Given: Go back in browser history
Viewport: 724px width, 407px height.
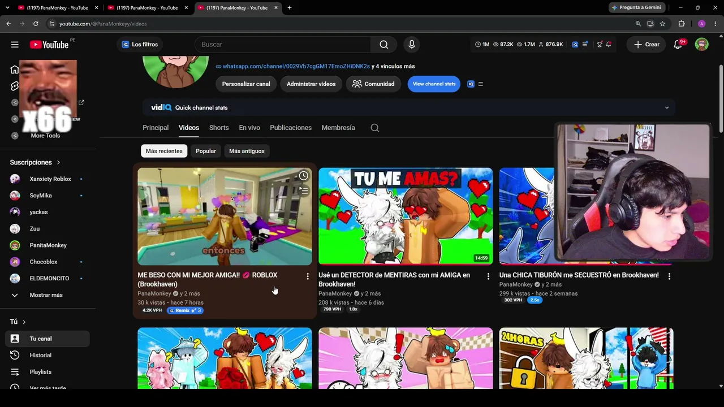Looking at the screenshot, I should click(x=8, y=24).
